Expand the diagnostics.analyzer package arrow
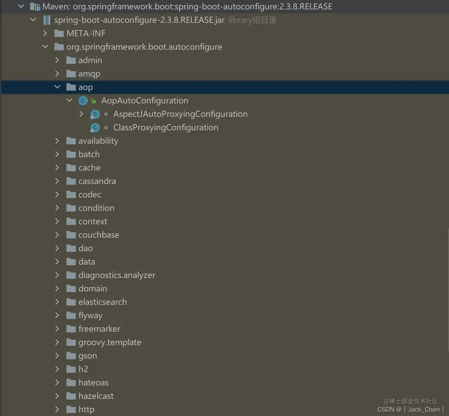The width and height of the screenshot is (449, 416). pyautogui.click(x=57, y=275)
